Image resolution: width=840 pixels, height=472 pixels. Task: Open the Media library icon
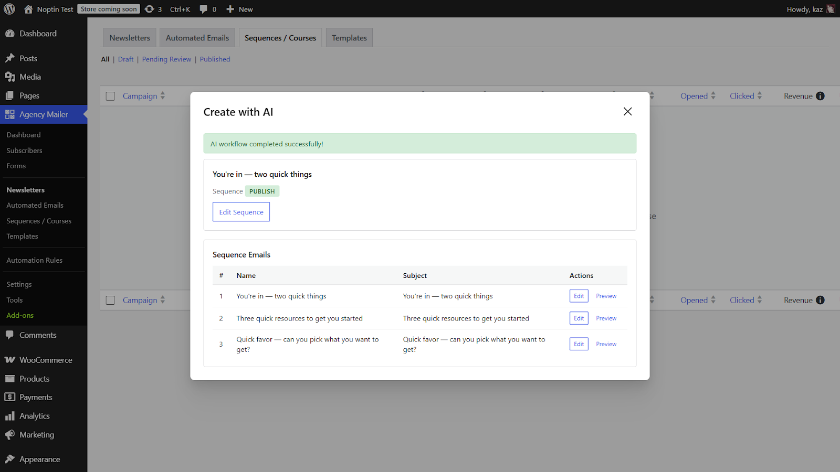(x=10, y=77)
